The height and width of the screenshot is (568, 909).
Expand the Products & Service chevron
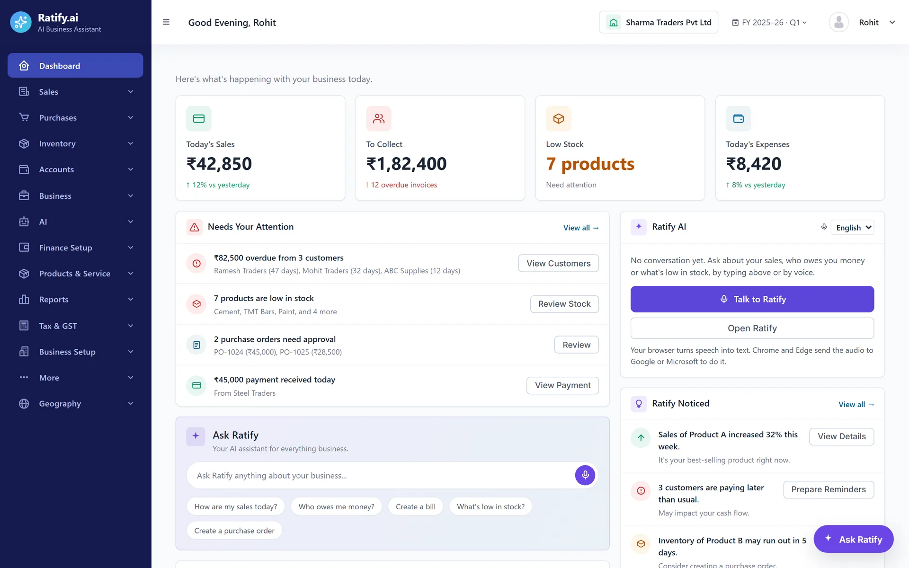click(131, 274)
